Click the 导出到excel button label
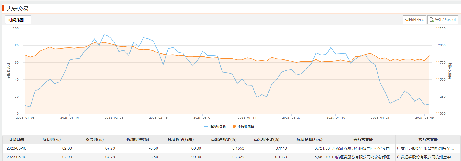 coord(445,20)
